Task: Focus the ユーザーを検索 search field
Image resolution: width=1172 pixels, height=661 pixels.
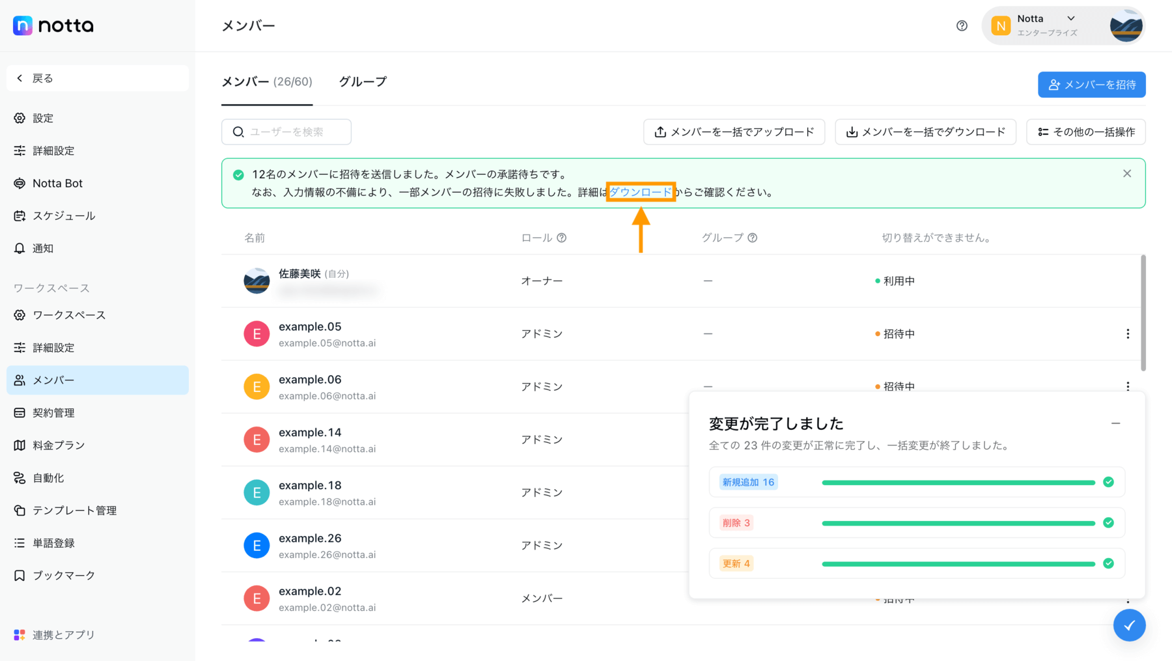Action: coord(286,132)
